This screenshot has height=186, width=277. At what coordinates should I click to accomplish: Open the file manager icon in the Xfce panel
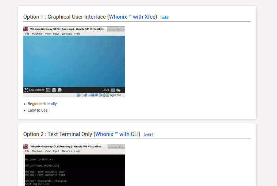(54, 90)
